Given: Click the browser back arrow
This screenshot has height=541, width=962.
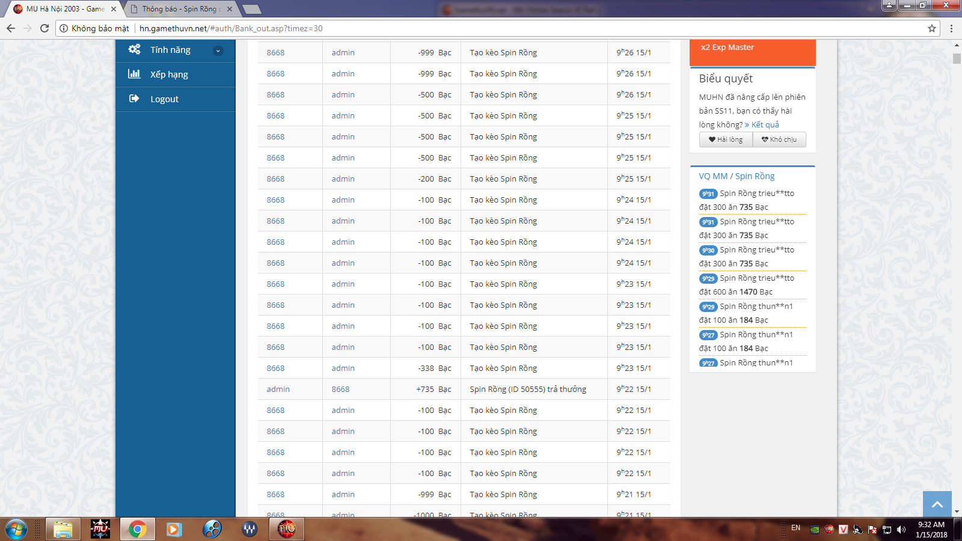Looking at the screenshot, I should click(x=11, y=28).
